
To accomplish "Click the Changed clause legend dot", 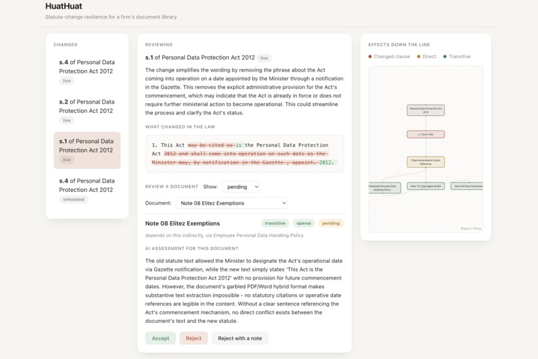I will [x=370, y=57].
